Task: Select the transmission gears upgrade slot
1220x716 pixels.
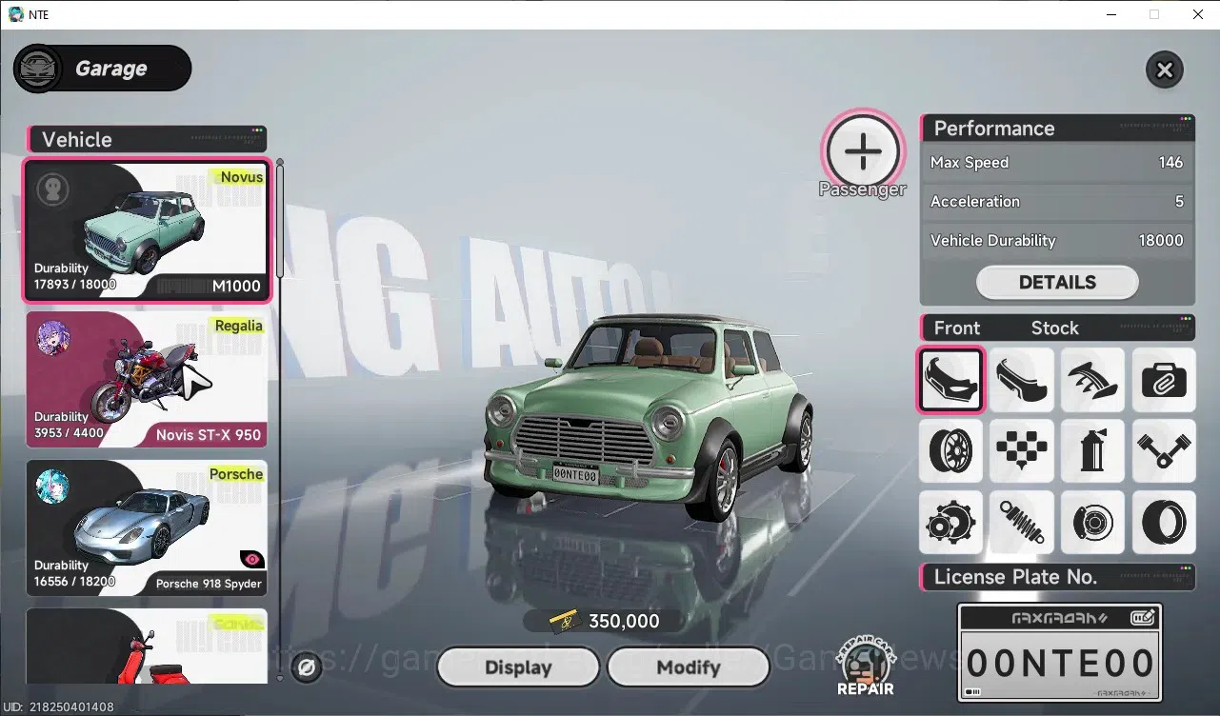Action: click(x=950, y=522)
